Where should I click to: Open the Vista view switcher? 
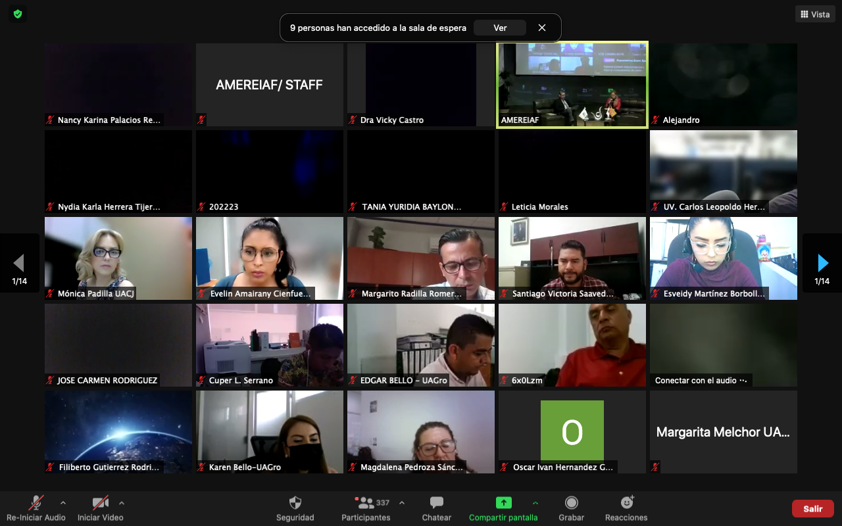[x=815, y=14]
